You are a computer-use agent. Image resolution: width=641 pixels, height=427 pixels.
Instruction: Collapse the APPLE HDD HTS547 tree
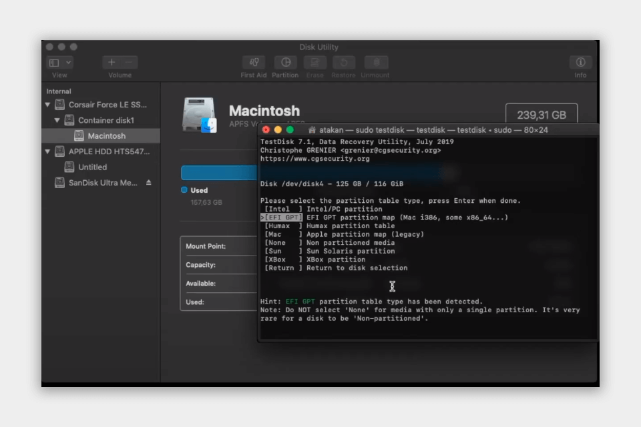(47, 151)
